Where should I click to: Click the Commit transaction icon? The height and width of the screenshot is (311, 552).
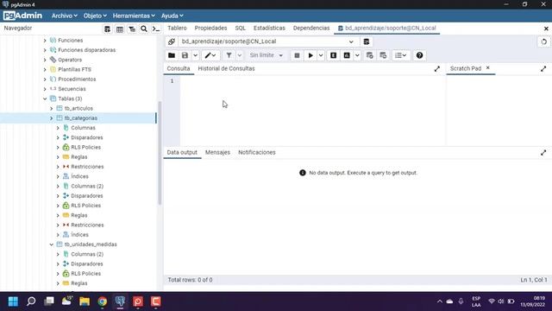[x=370, y=55]
